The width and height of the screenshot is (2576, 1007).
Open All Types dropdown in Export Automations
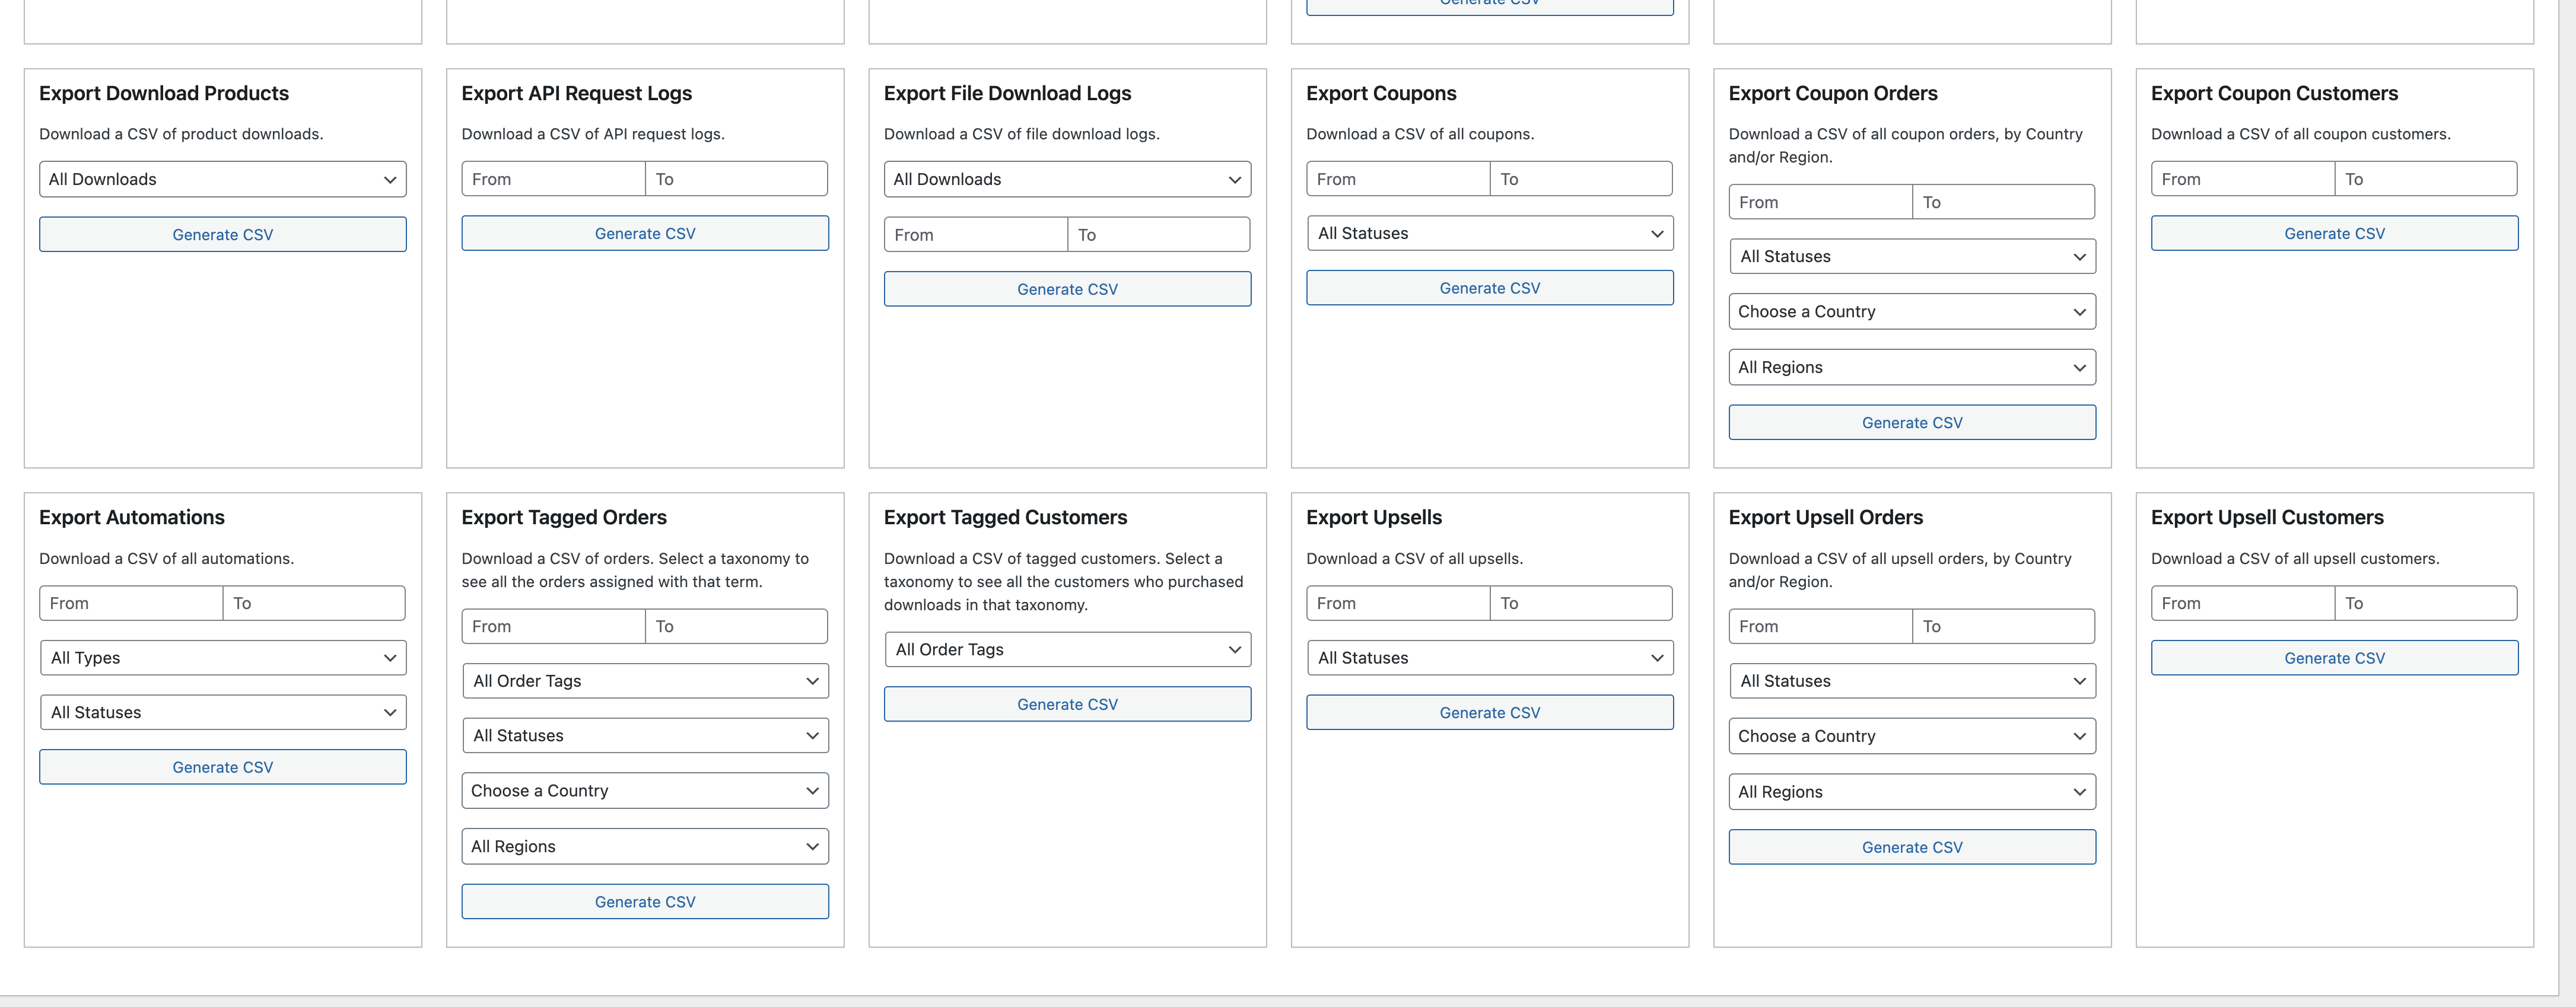pos(222,658)
